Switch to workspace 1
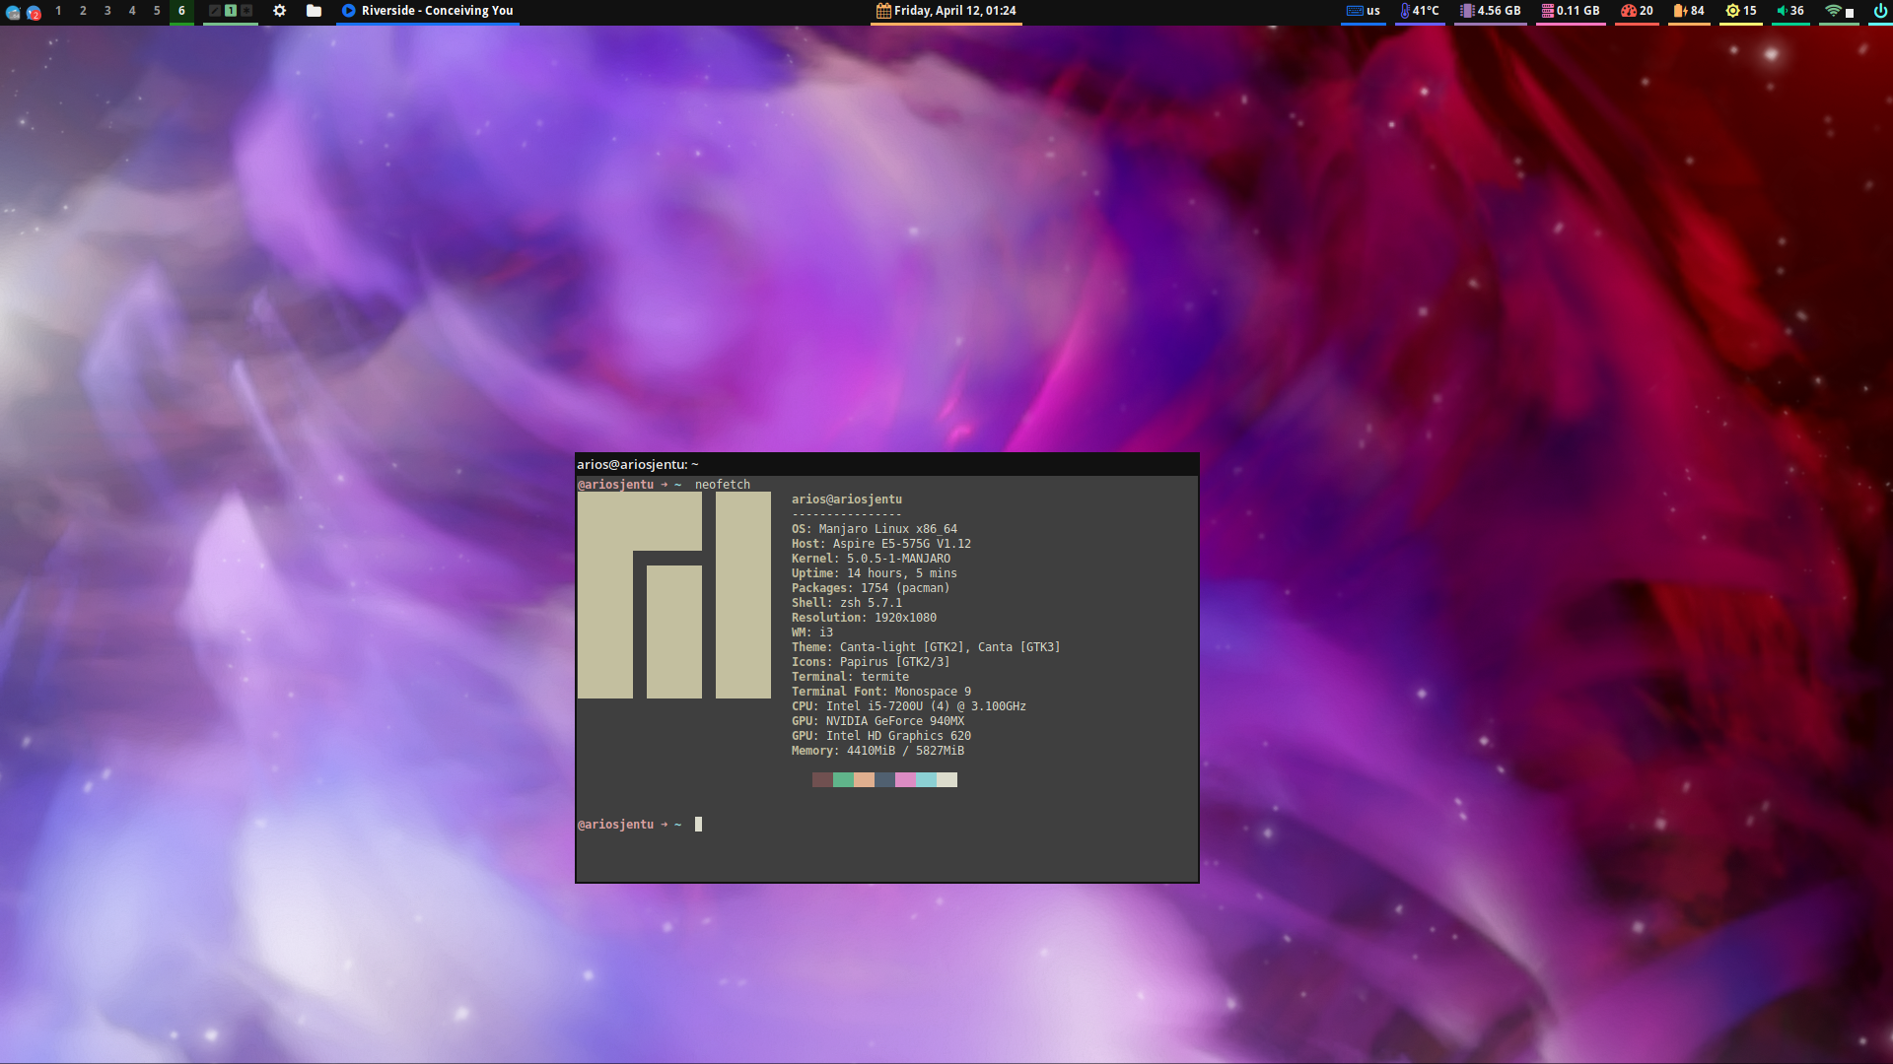The width and height of the screenshot is (1893, 1064). tap(58, 11)
